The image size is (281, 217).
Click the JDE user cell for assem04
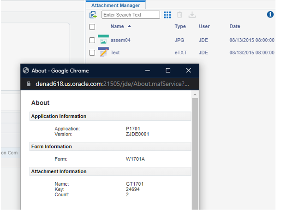(x=203, y=40)
